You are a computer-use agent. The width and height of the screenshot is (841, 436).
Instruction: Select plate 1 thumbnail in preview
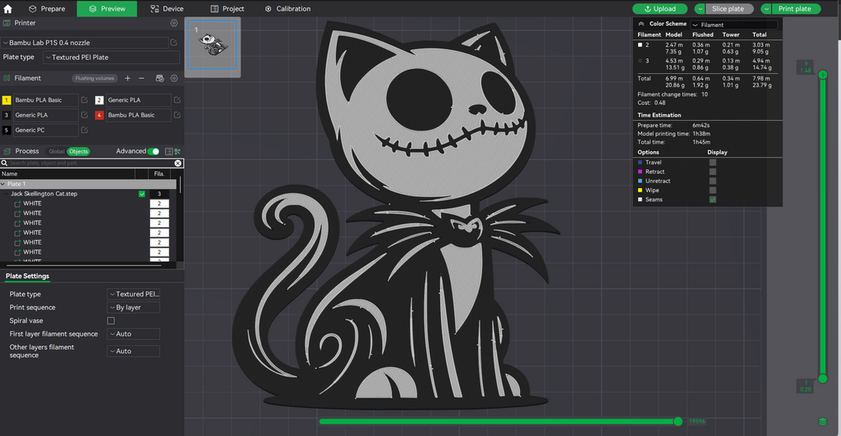213,45
